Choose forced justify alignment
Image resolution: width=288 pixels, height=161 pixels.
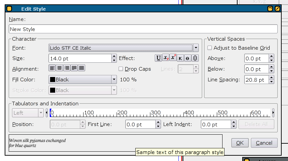pos(81,68)
